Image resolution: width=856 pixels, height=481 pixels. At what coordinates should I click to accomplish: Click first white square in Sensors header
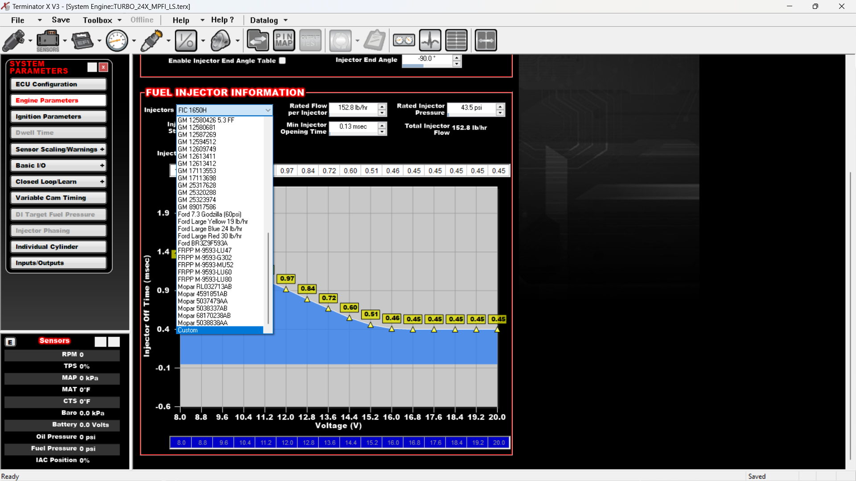click(101, 342)
